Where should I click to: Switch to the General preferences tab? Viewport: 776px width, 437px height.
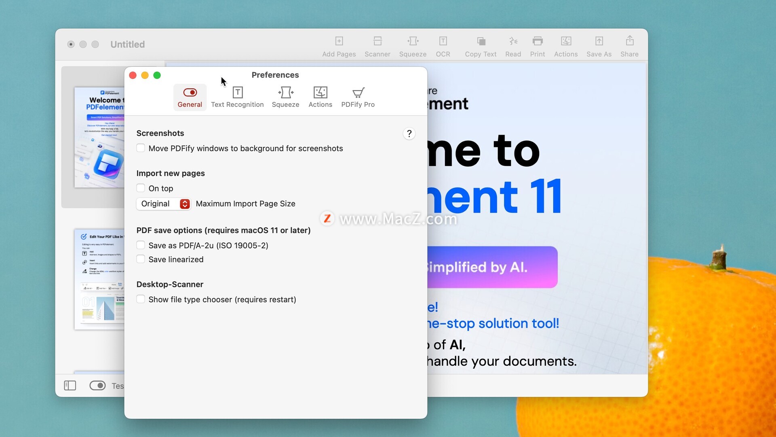point(190,98)
